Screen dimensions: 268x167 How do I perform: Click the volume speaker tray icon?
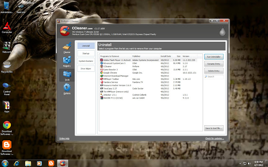point(249,163)
